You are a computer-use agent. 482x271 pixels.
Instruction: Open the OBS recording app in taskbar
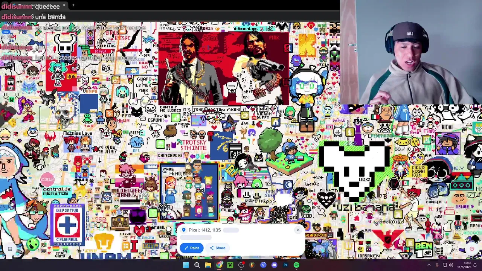(241, 265)
